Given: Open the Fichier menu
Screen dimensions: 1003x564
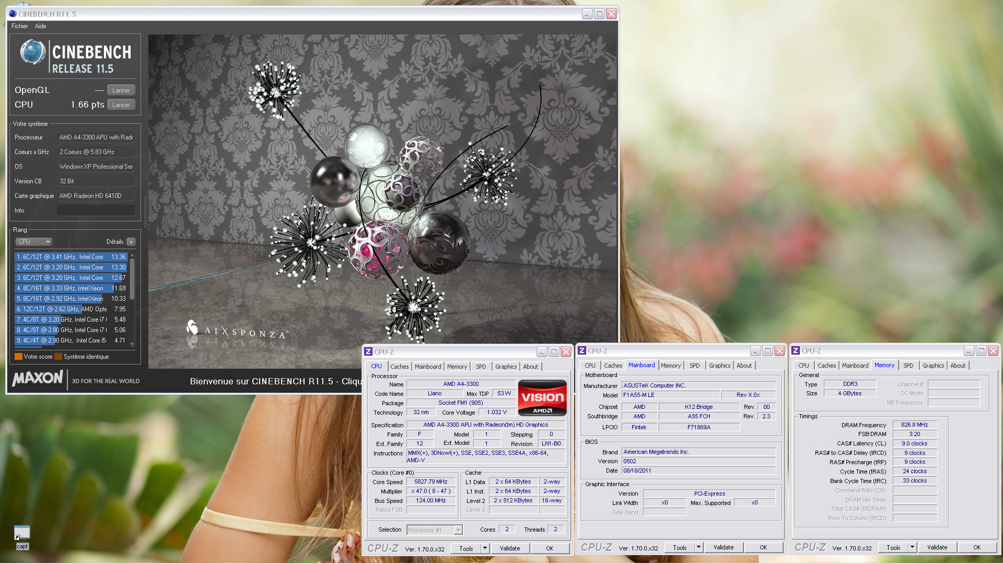Looking at the screenshot, I should click(x=20, y=26).
